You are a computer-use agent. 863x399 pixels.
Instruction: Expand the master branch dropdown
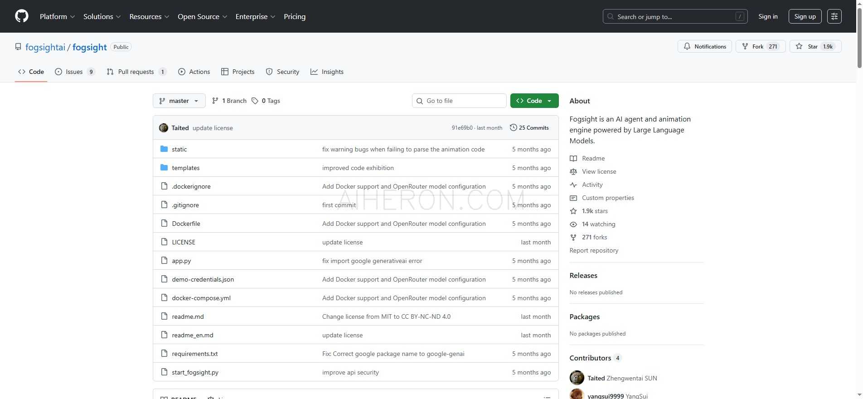(x=179, y=101)
